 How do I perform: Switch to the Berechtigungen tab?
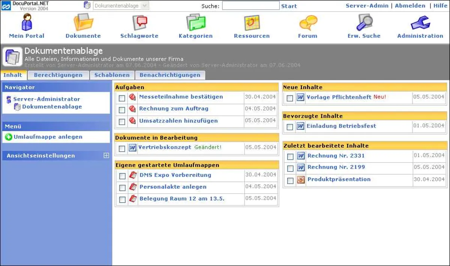[x=58, y=75]
